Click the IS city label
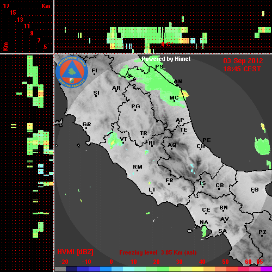Image resolution: width=272 pixels, height=272 pixels. (203, 183)
